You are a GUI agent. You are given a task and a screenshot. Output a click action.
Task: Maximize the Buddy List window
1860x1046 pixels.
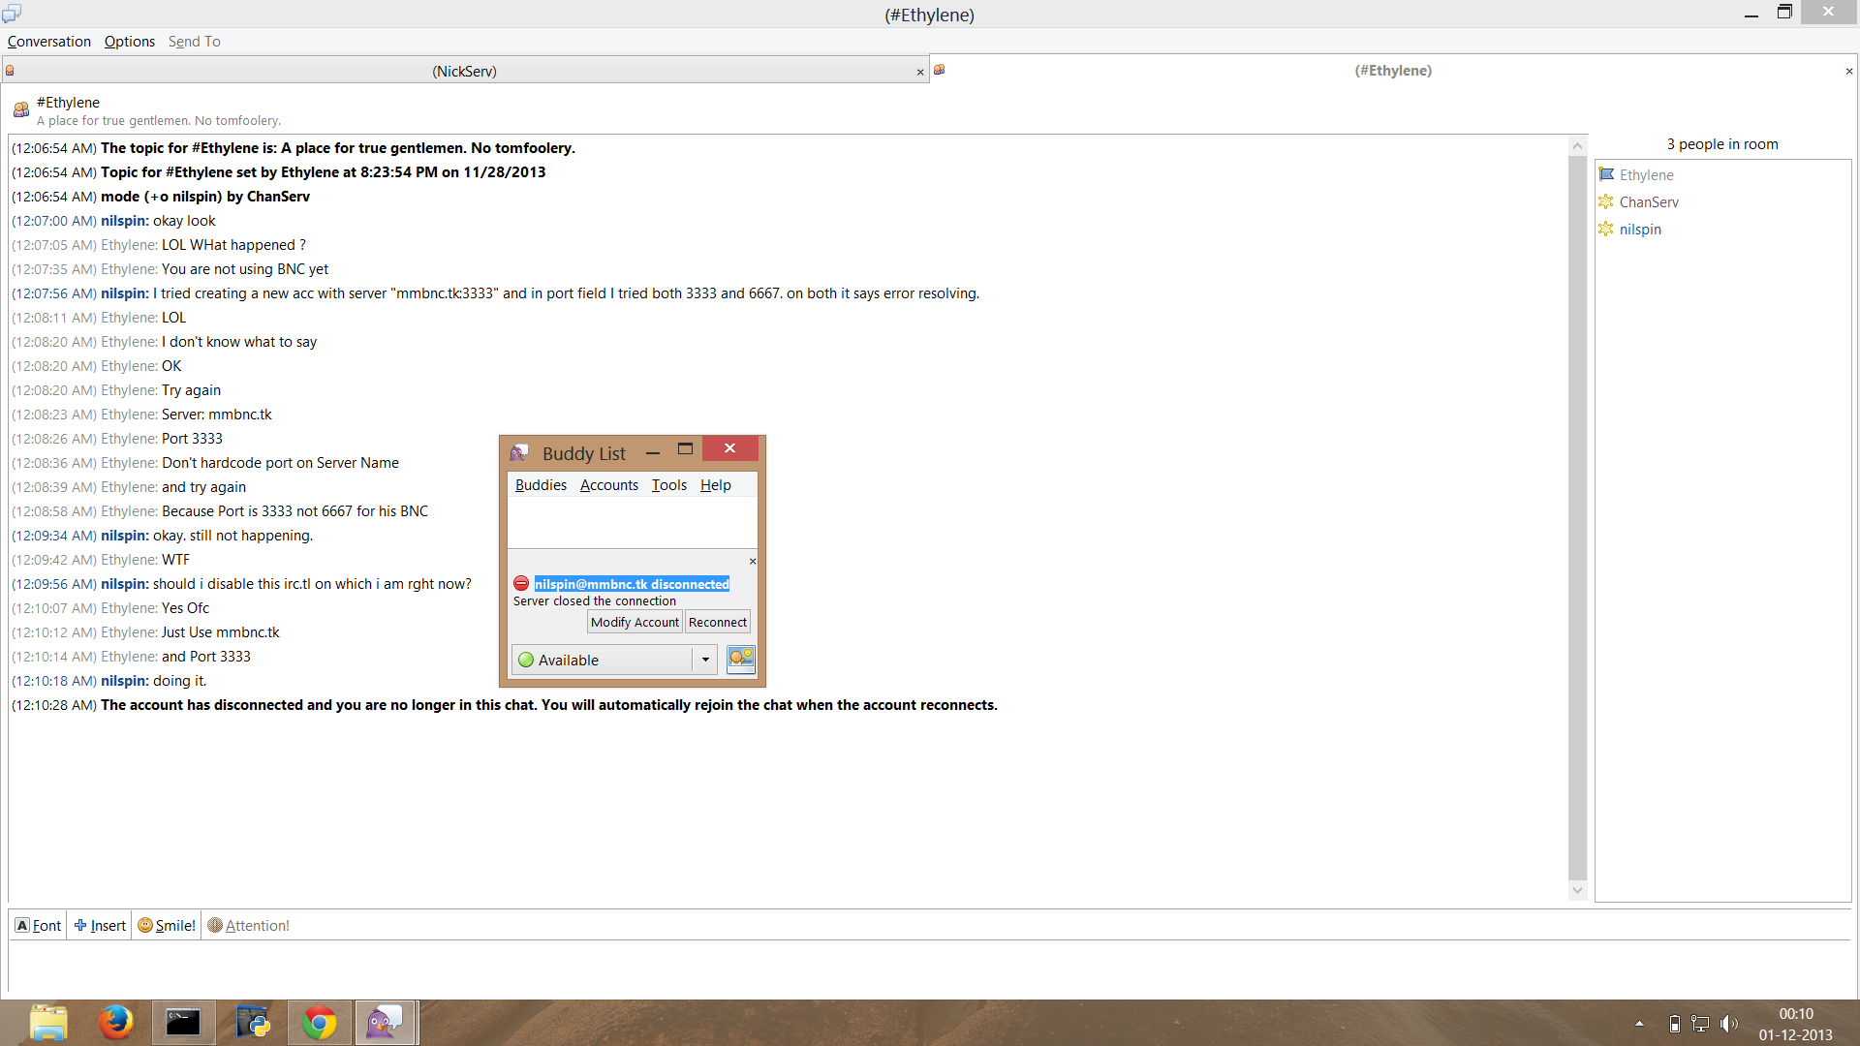pos(685,449)
